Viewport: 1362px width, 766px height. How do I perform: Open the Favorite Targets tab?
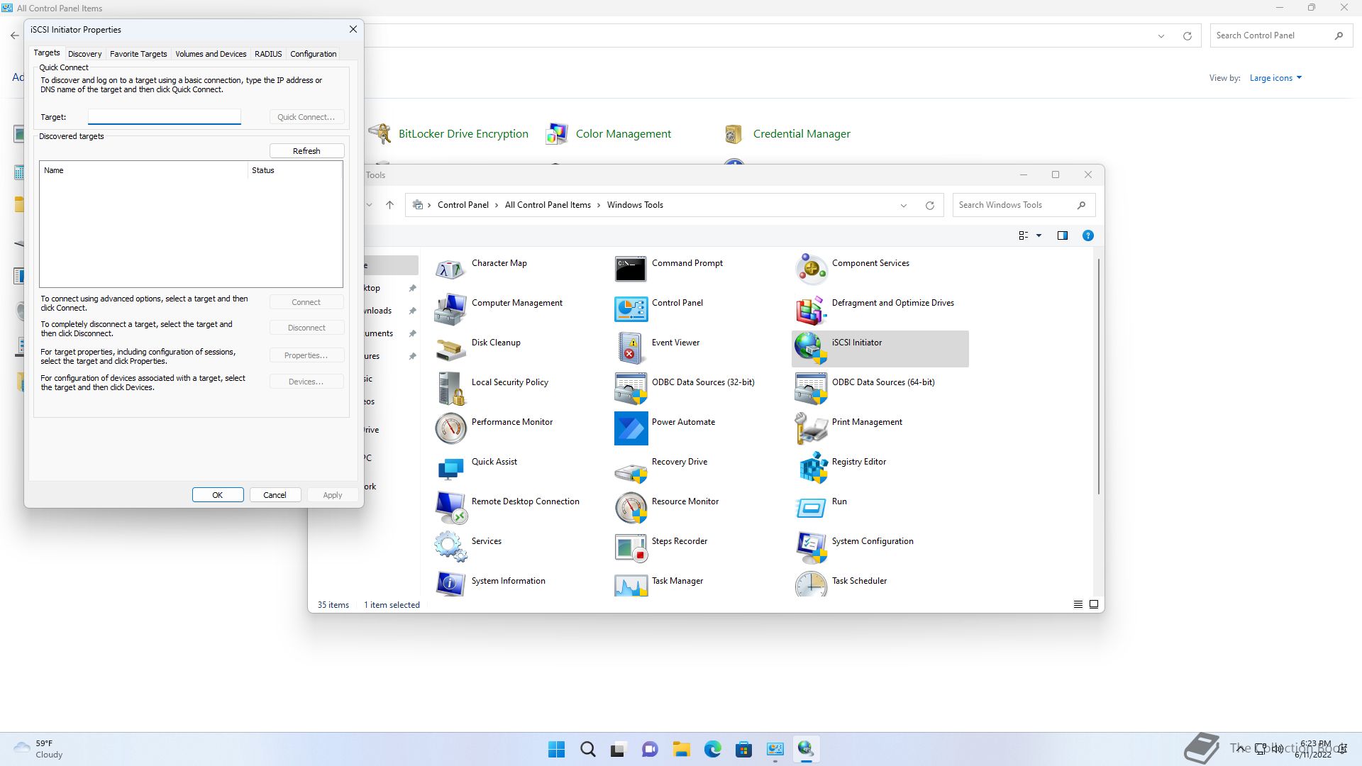tap(138, 54)
